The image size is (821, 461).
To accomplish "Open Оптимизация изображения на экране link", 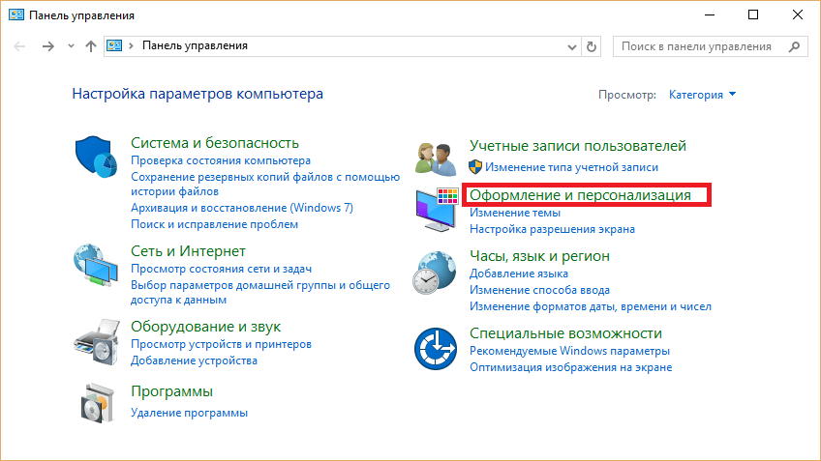I will (x=570, y=367).
